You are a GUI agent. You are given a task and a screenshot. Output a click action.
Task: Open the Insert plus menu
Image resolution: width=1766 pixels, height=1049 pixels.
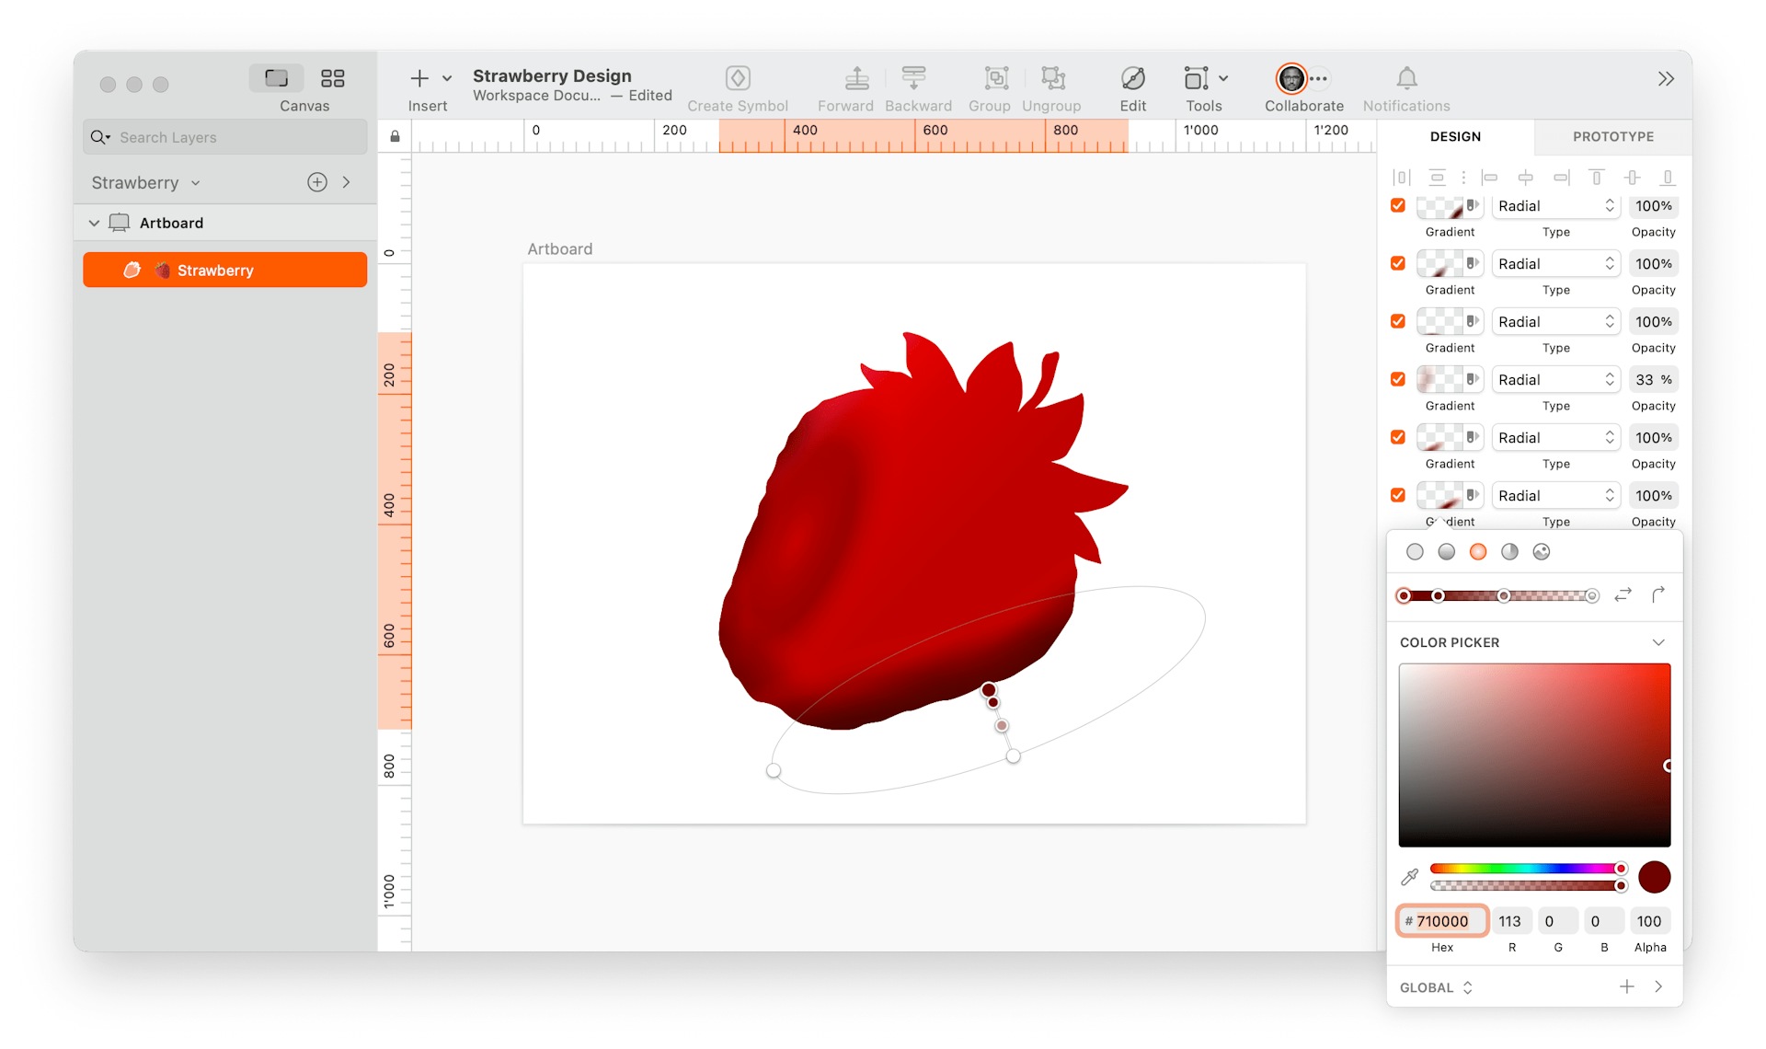point(419,78)
